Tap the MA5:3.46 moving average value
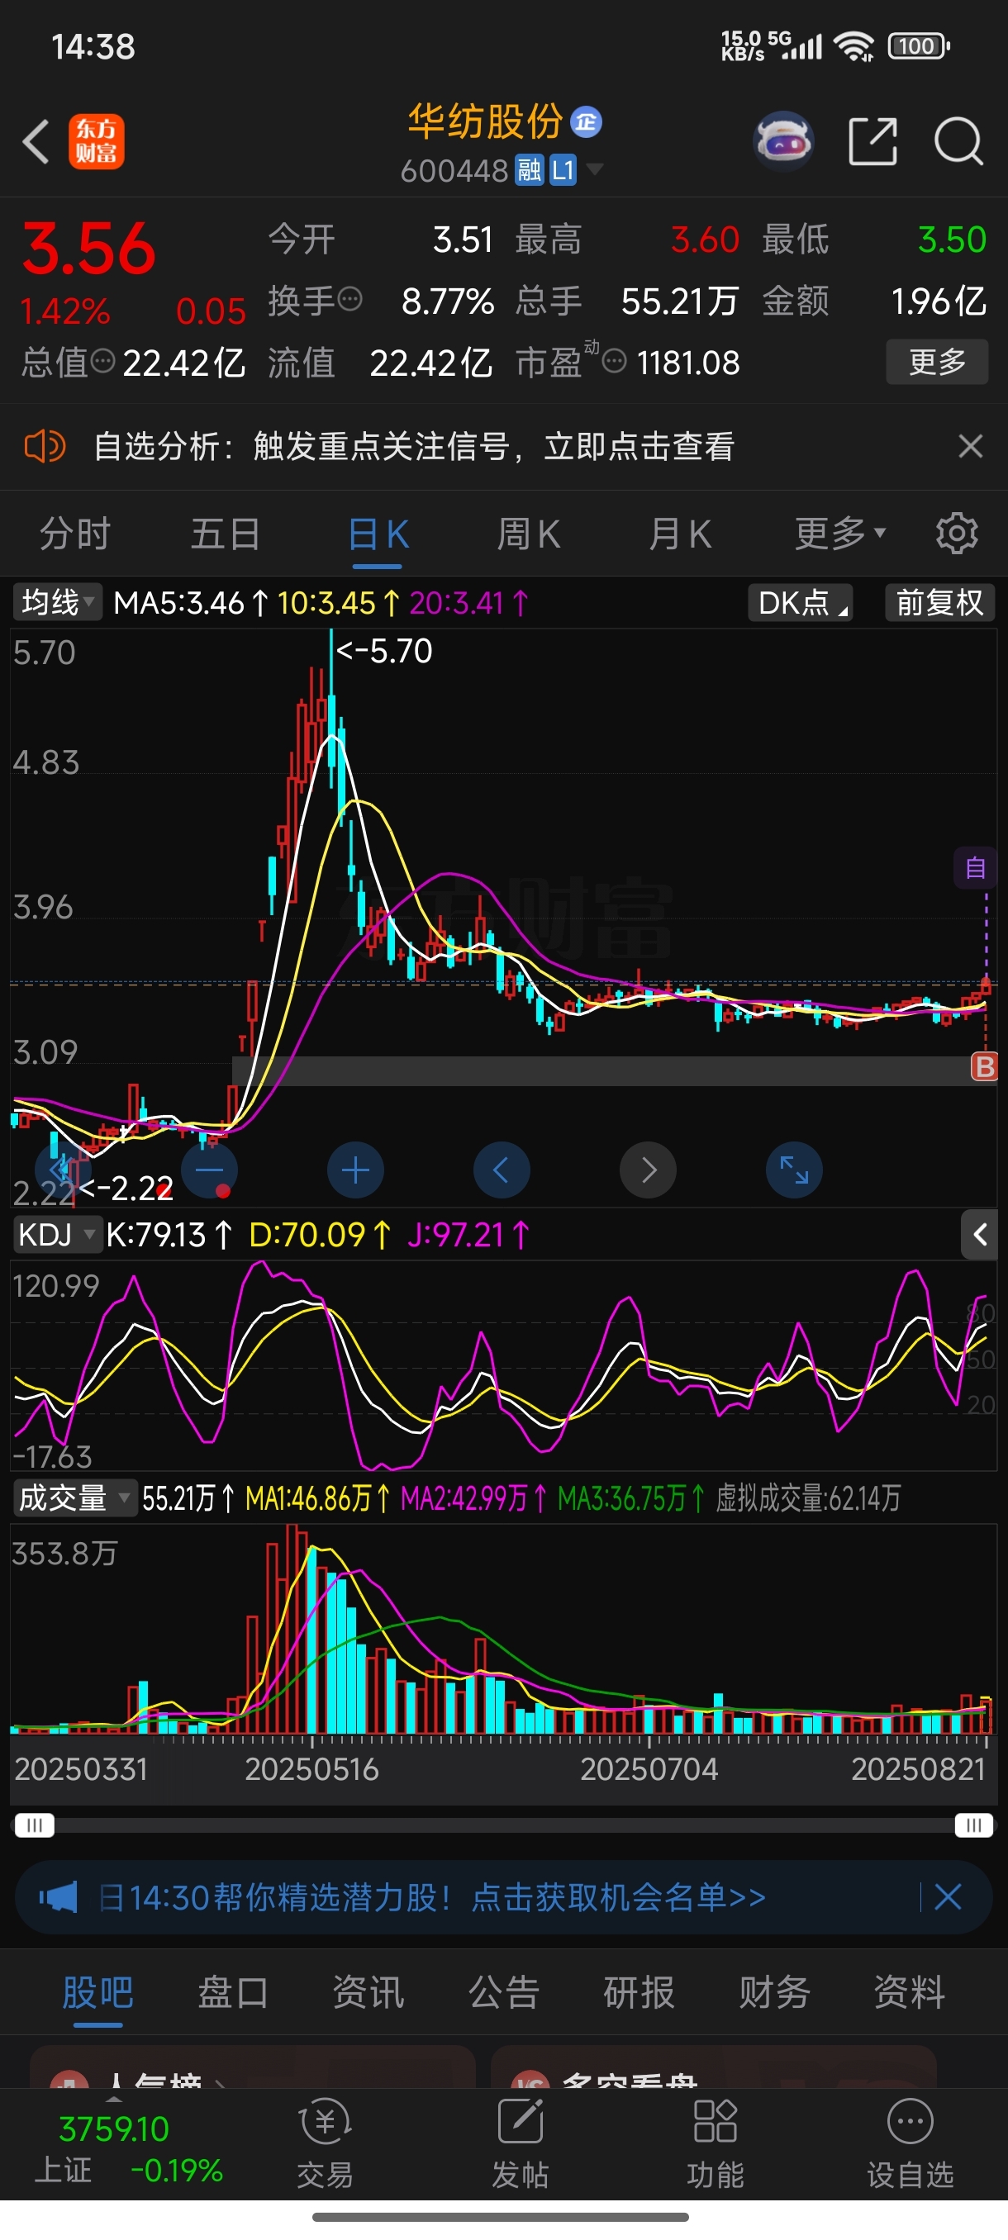 (x=191, y=602)
